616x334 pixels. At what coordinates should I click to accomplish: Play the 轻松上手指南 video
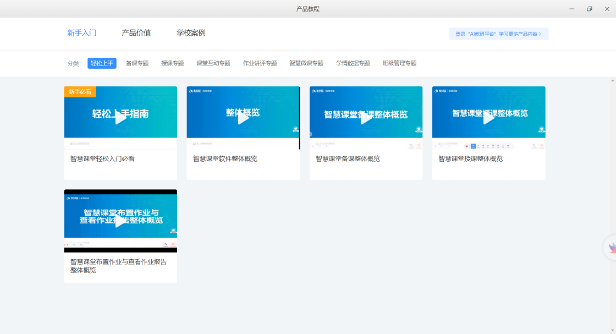pos(120,118)
